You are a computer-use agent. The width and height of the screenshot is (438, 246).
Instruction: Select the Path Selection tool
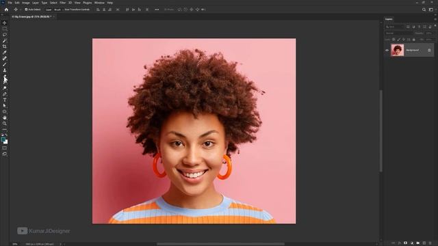(5, 106)
